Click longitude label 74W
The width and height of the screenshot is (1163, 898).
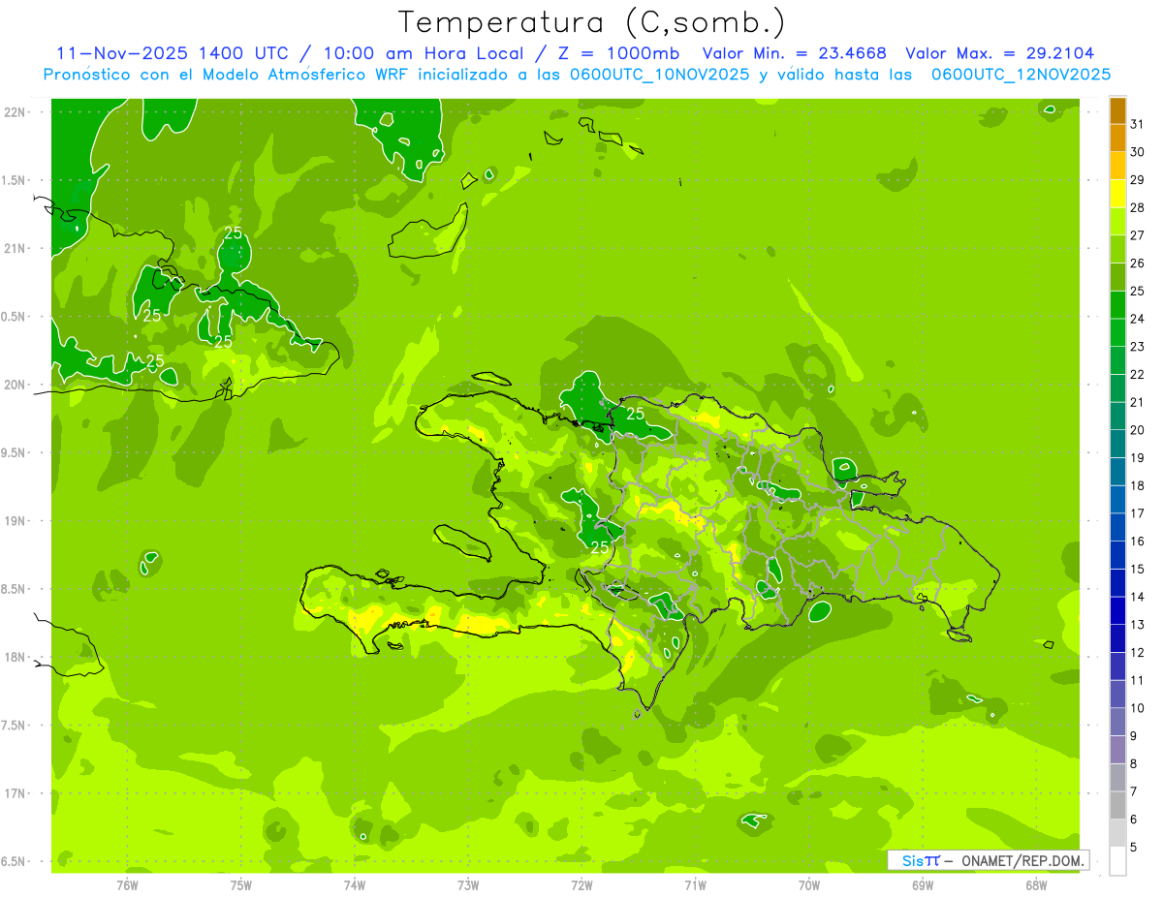point(355,885)
